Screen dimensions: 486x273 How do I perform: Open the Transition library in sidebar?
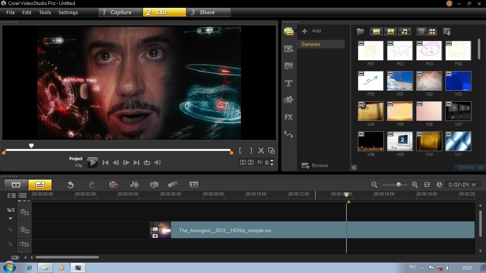tap(289, 66)
